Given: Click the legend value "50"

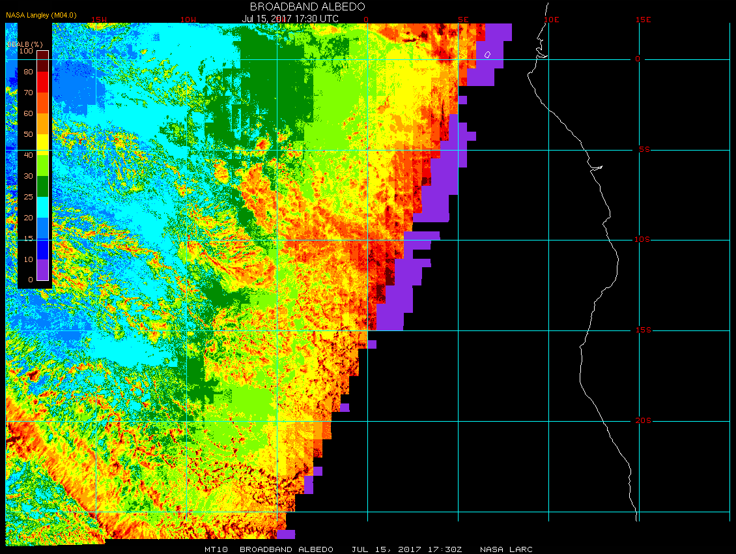Looking at the screenshot, I should pos(29,134).
